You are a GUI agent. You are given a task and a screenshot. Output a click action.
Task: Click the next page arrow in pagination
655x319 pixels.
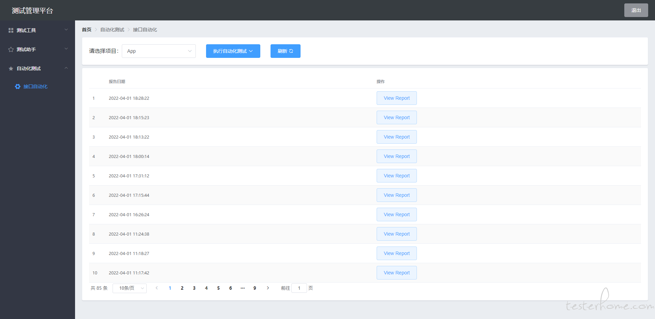pyautogui.click(x=268, y=288)
